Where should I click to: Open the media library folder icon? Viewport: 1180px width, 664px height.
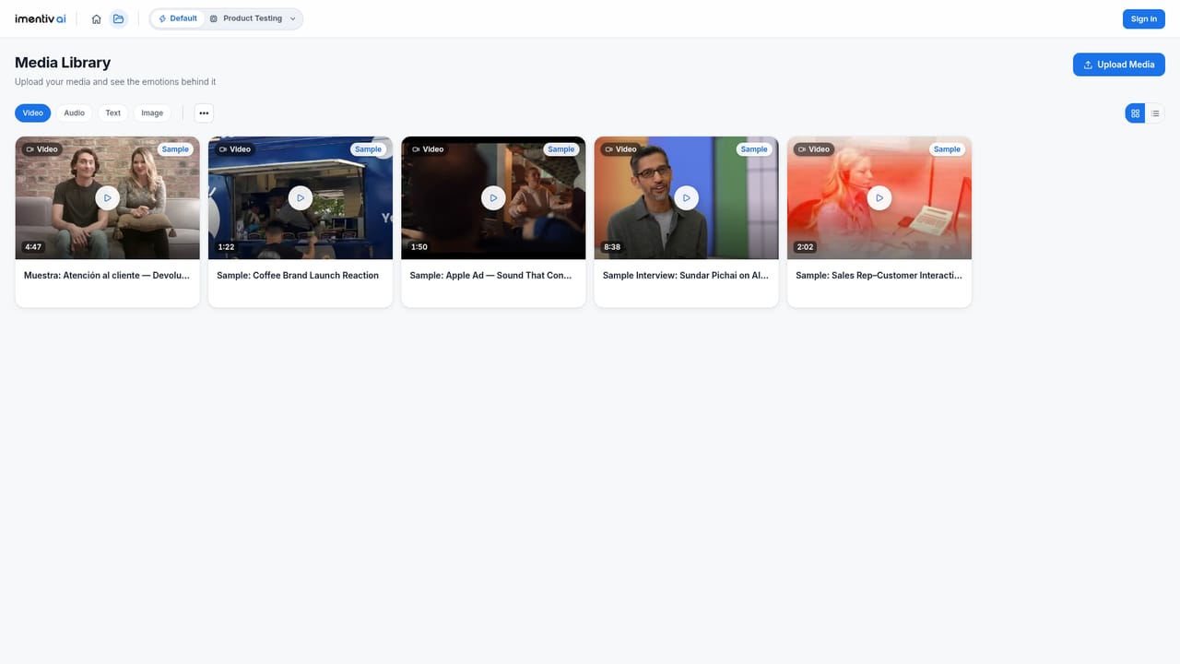[x=119, y=18]
